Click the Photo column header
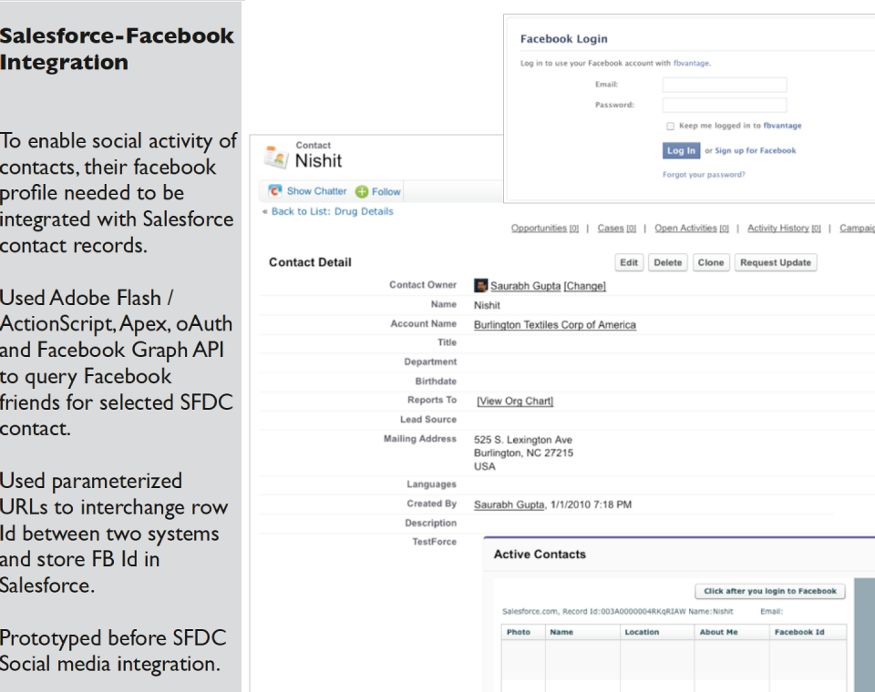The image size is (875, 692). point(523,632)
